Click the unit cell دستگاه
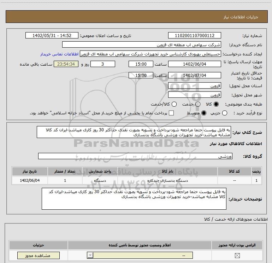 tap(100, 180)
